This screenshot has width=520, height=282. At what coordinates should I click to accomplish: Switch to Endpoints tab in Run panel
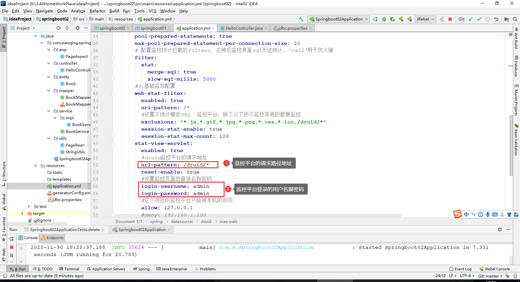[53, 238]
